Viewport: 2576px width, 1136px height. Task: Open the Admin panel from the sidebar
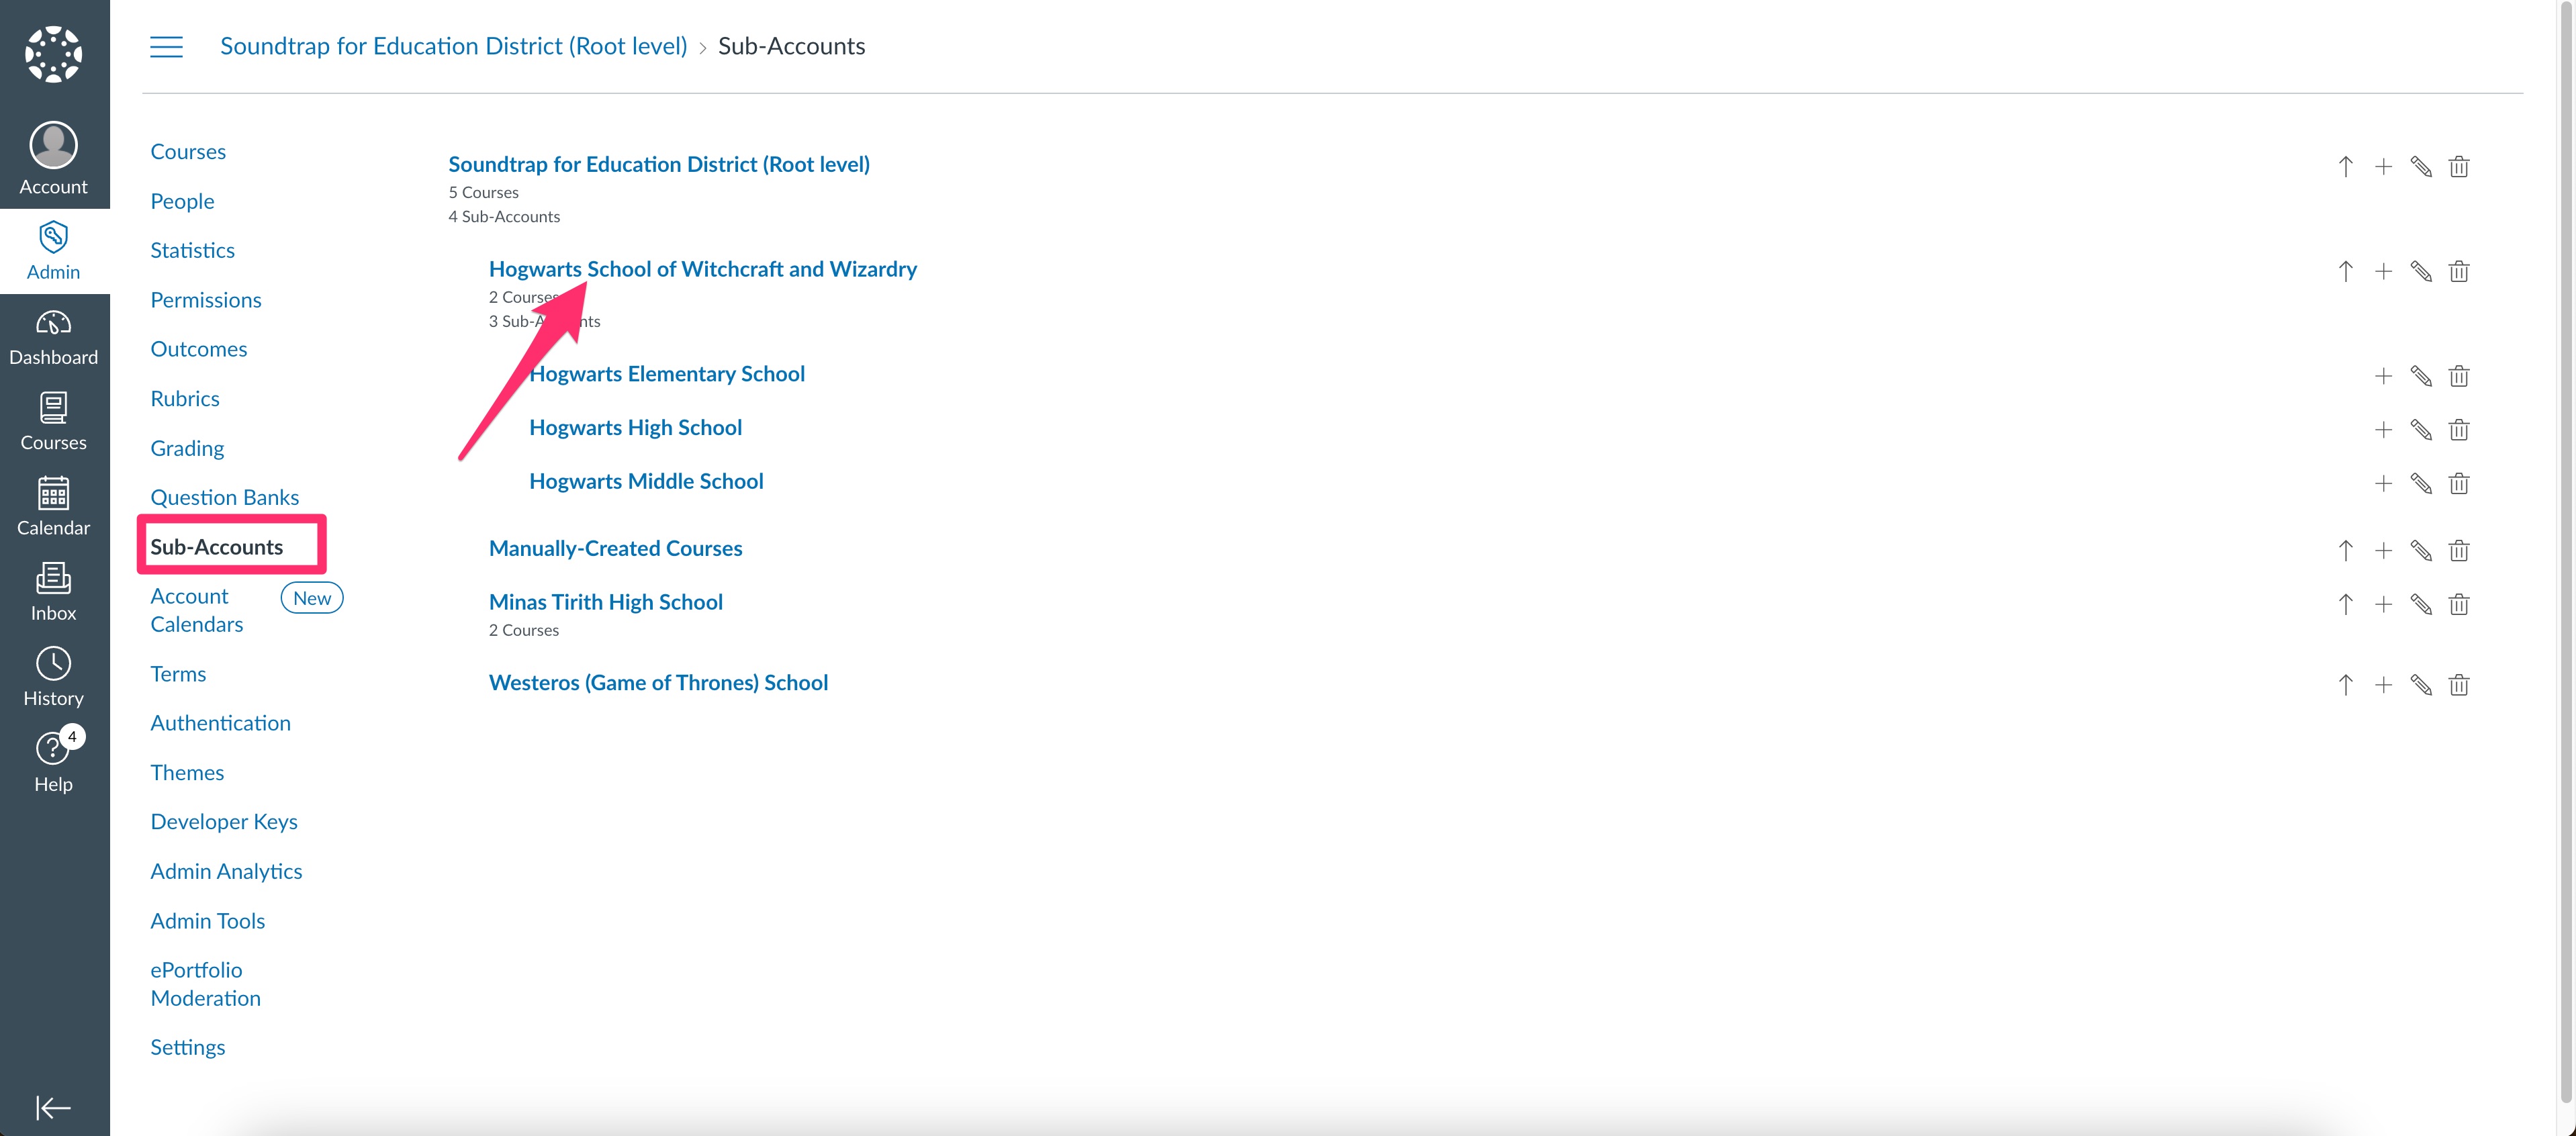point(53,250)
